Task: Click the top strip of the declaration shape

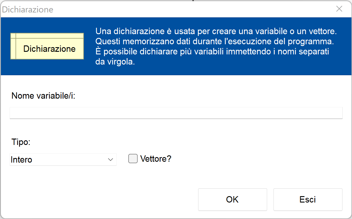Action: click(x=49, y=36)
